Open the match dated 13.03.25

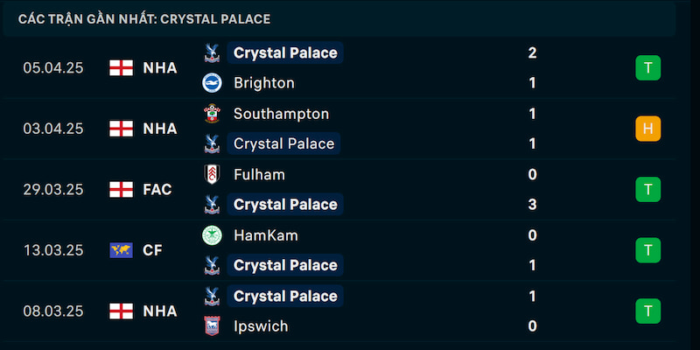point(339,250)
